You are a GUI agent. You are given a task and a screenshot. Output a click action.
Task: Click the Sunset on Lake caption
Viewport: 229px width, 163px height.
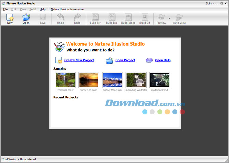pyautogui.click(x=89, y=90)
